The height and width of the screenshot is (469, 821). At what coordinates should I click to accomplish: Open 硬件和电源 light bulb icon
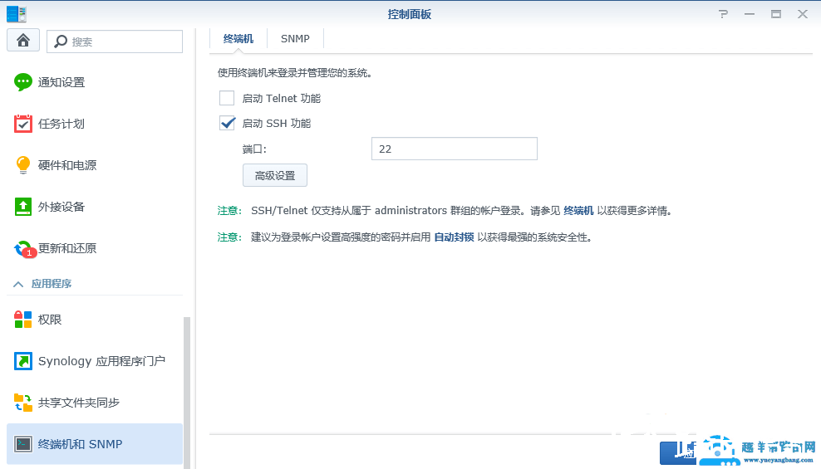[x=22, y=165]
